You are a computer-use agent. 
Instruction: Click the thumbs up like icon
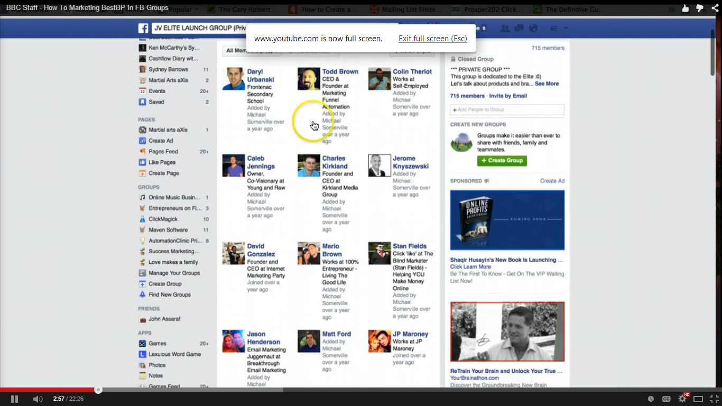pyautogui.click(x=686, y=8)
